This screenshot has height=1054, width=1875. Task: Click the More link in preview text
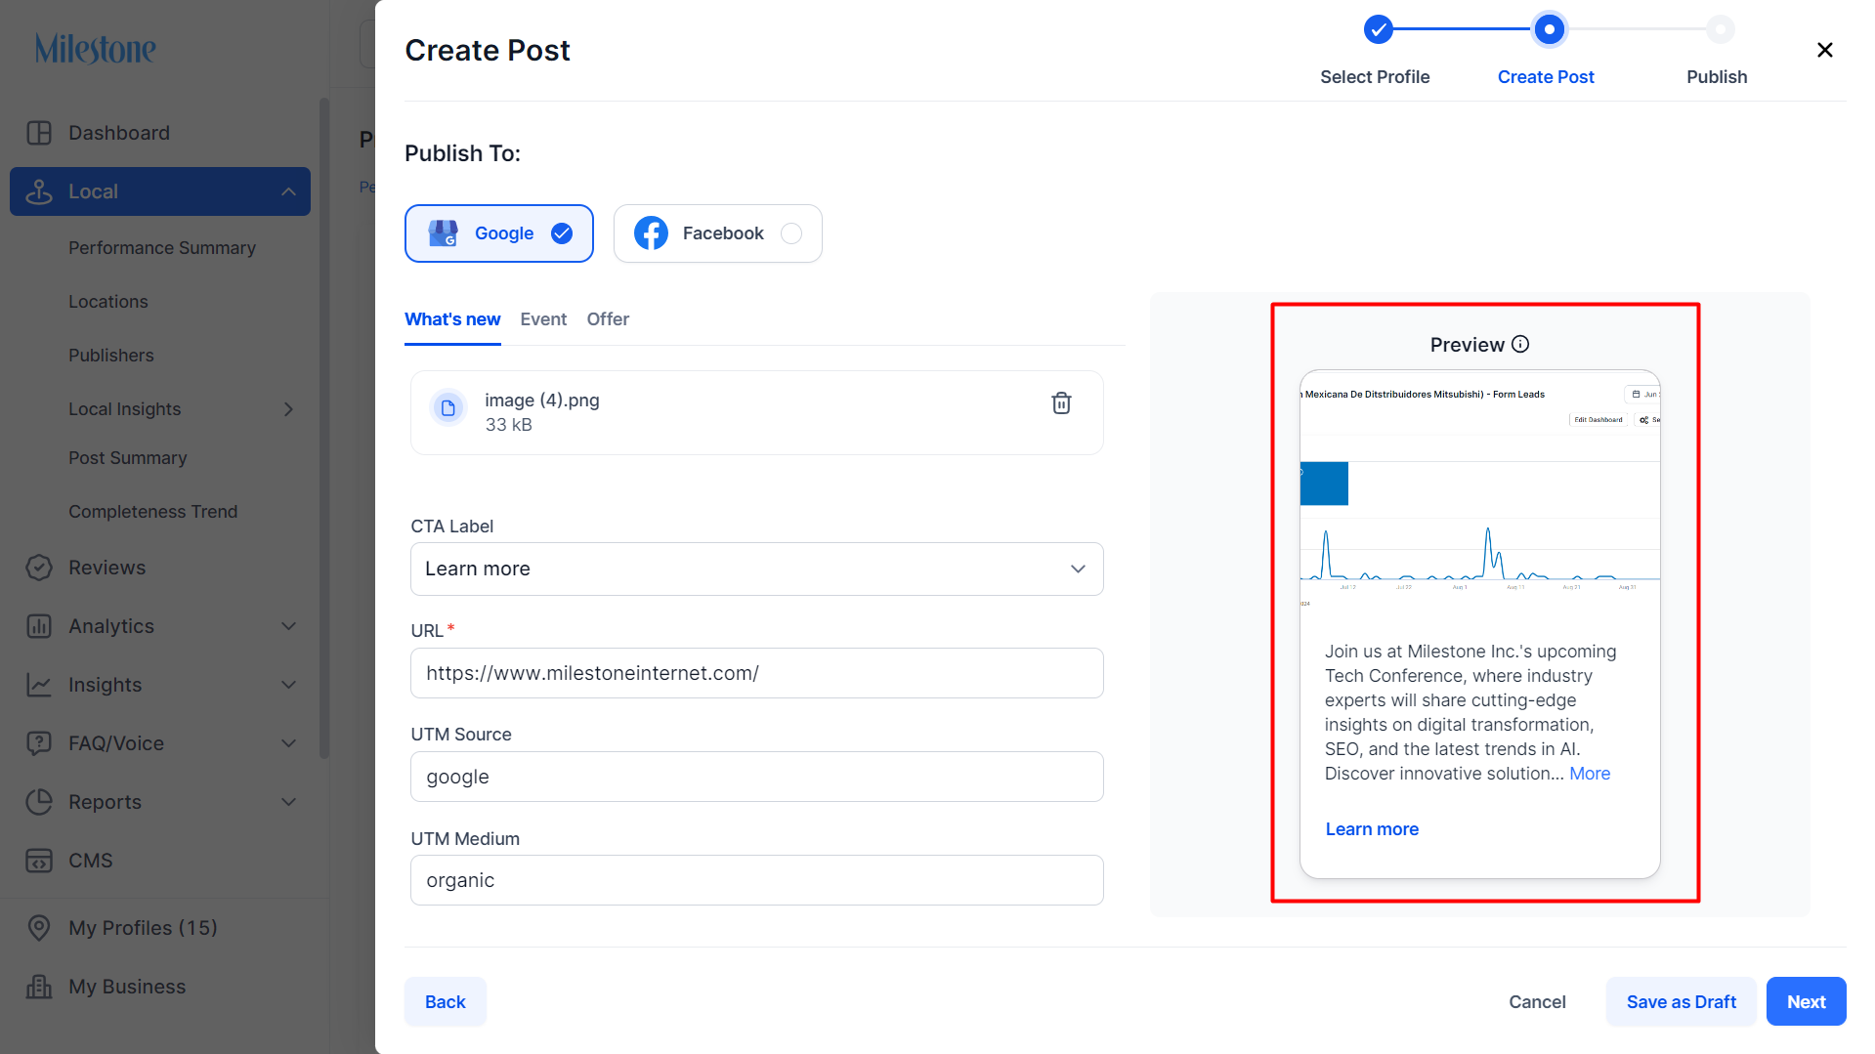click(x=1590, y=774)
